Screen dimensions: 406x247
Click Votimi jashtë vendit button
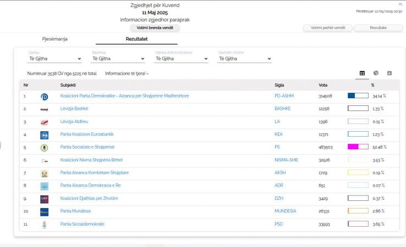(327, 28)
